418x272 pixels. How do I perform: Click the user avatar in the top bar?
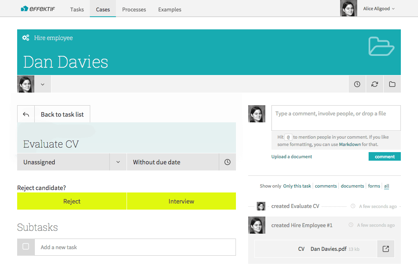coord(349,8)
